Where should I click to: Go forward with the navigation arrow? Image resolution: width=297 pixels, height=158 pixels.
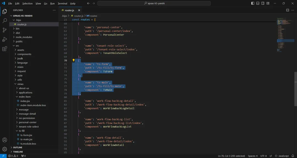(94, 3)
